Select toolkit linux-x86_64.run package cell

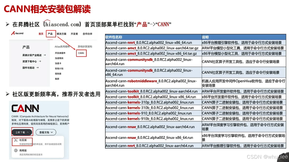(x=153, y=97)
